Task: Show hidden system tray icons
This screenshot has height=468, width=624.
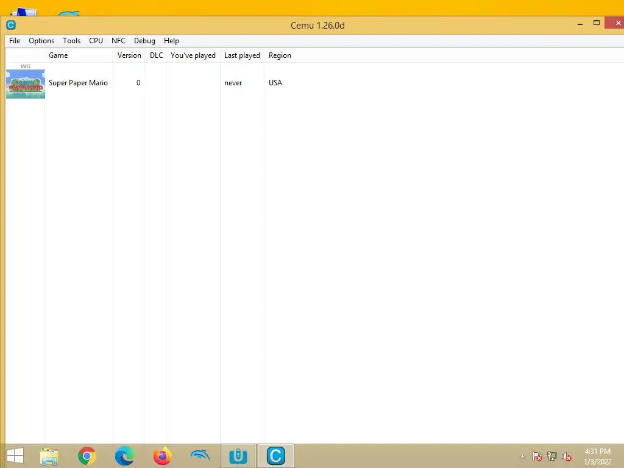Action: pos(522,456)
